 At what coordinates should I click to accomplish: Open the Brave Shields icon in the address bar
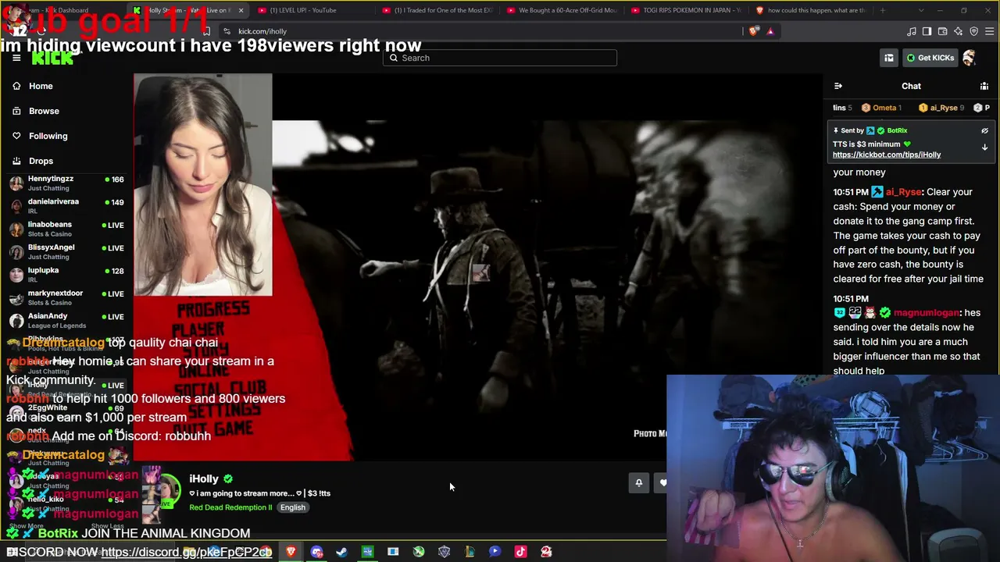(753, 31)
